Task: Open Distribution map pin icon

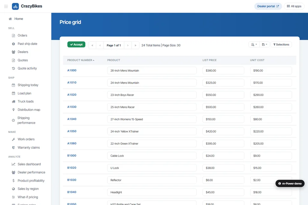Action: [13, 110]
